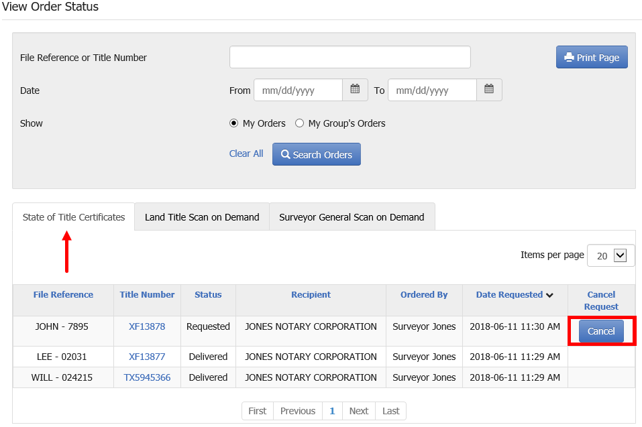
Task: Select page 1 in pagination
Action: pos(333,411)
